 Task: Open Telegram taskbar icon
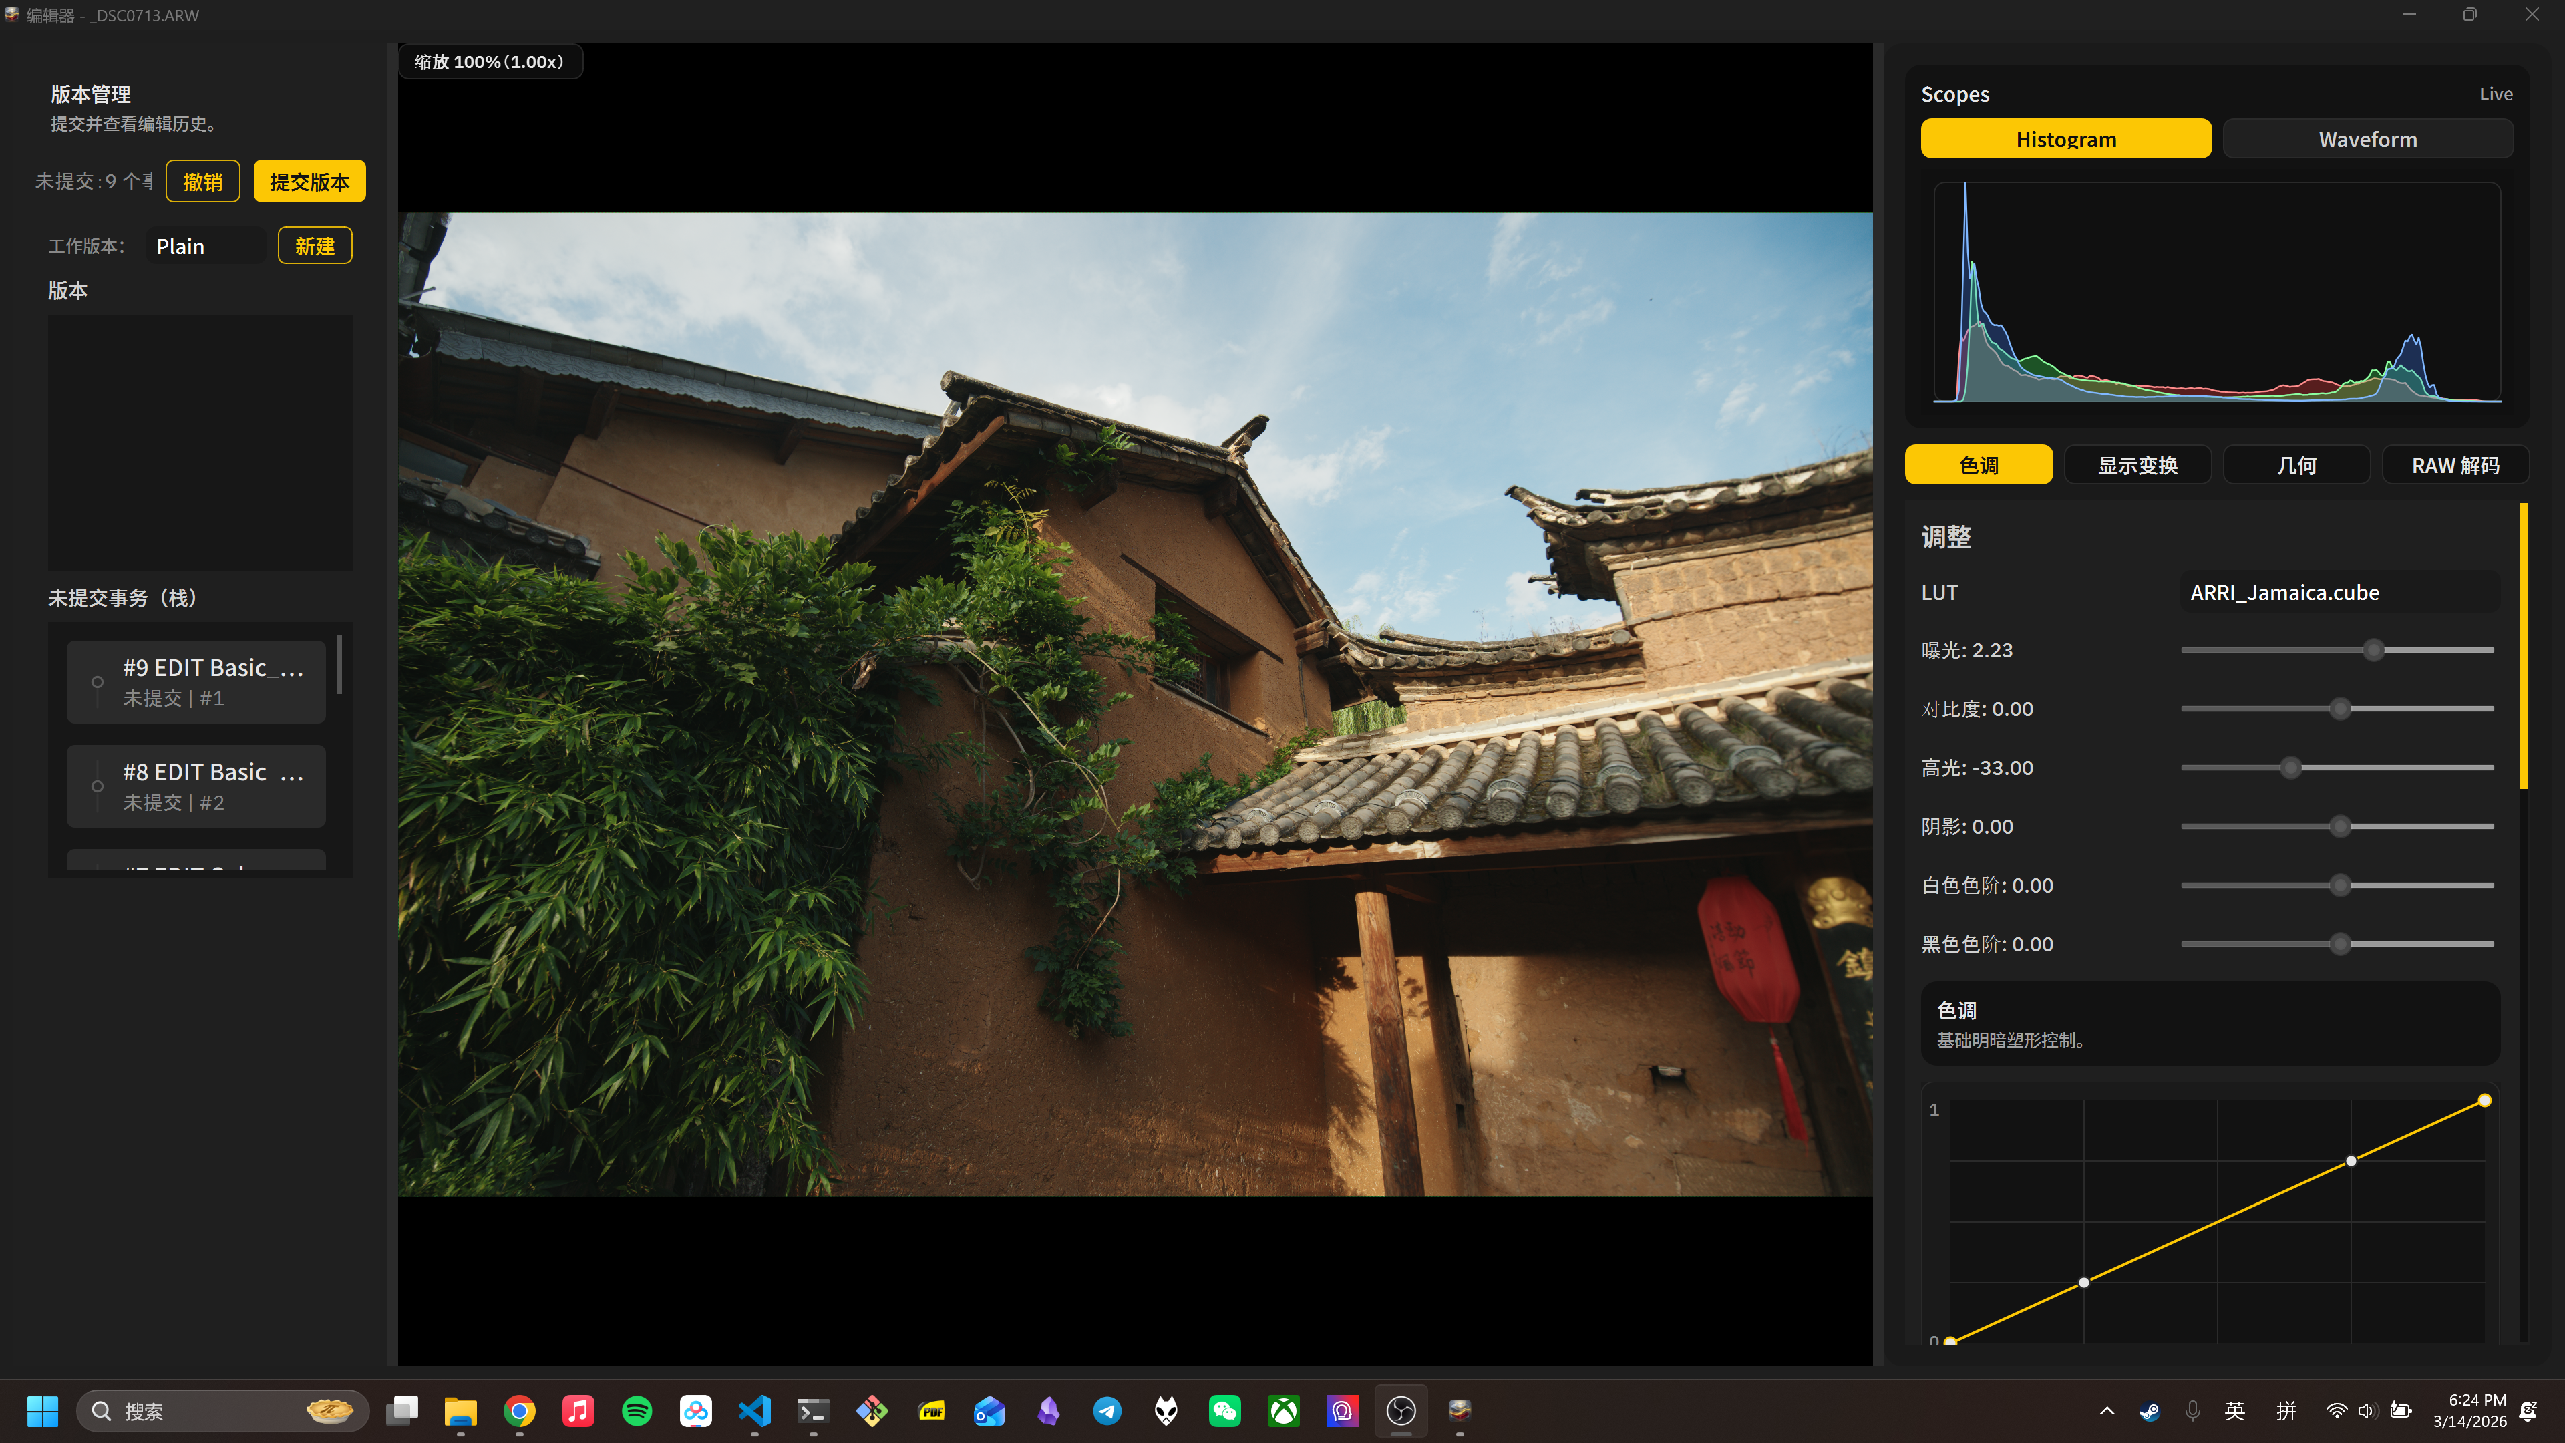coord(1107,1410)
